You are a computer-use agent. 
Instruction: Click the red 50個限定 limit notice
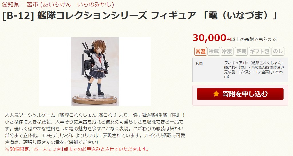(x=77, y=149)
